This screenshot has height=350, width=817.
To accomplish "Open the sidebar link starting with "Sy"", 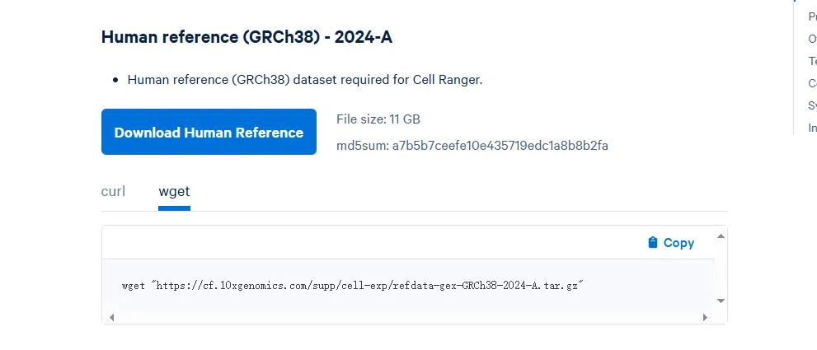I will 812,105.
